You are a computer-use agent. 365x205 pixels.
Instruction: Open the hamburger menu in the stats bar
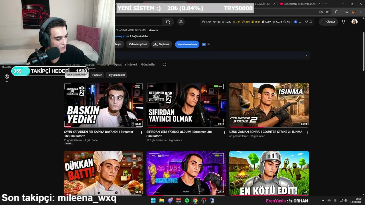click(x=300, y=22)
